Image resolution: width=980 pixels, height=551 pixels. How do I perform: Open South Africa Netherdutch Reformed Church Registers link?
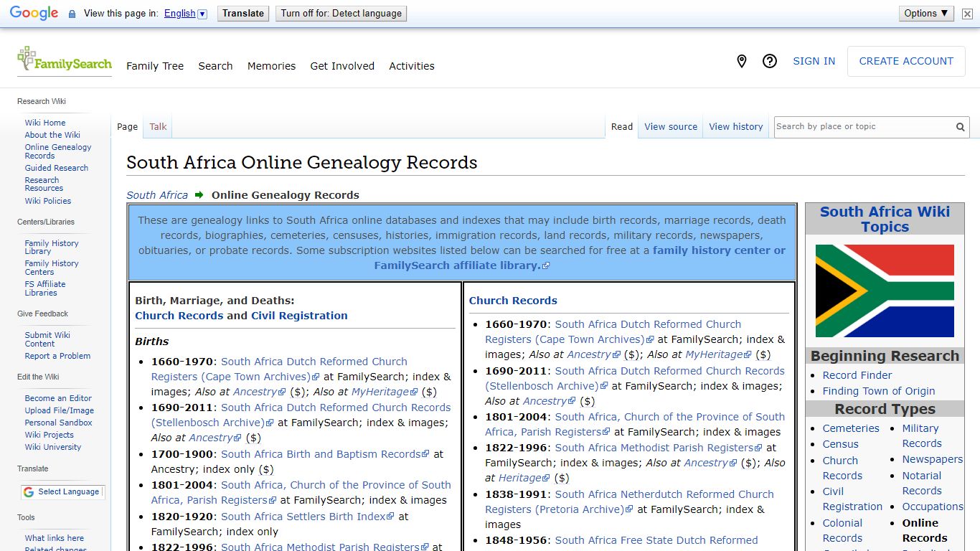click(629, 501)
